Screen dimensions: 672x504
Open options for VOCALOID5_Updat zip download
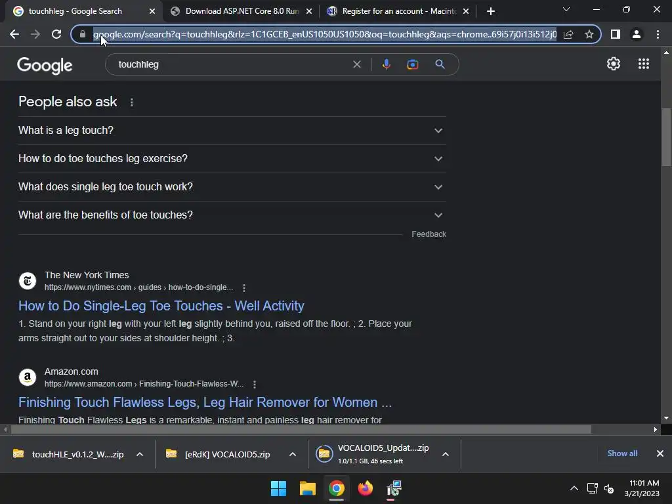click(x=446, y=454)
